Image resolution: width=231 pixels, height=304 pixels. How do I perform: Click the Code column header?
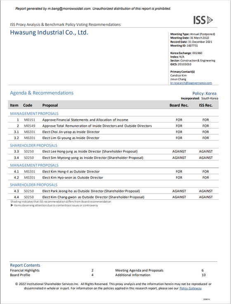[x=28, y=105]
